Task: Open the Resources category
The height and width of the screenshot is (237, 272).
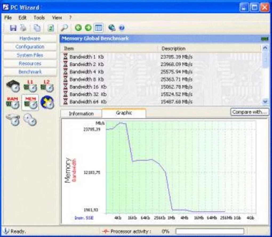Action: point(30,63)
